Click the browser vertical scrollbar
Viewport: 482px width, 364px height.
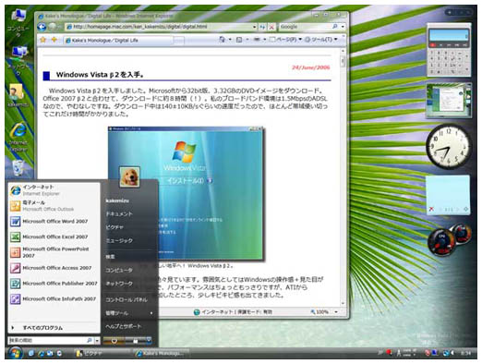(x=343, y=177)
